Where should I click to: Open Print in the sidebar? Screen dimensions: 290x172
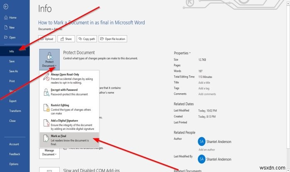[x=15, y=81]
